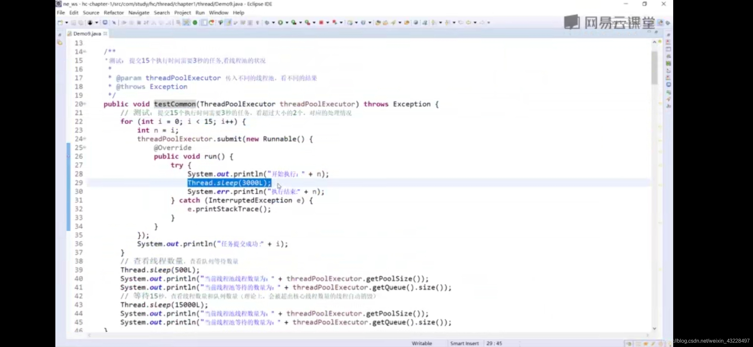
Task: Open the Edit menu
Action: [x=74, y=13]
